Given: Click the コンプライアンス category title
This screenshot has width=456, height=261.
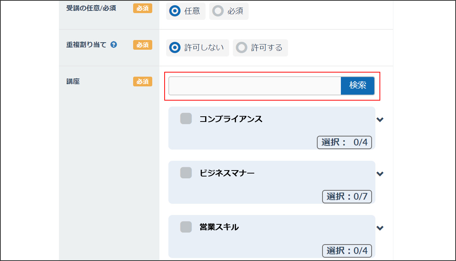Looking at the screenshot, I should [x=231, y=119].
